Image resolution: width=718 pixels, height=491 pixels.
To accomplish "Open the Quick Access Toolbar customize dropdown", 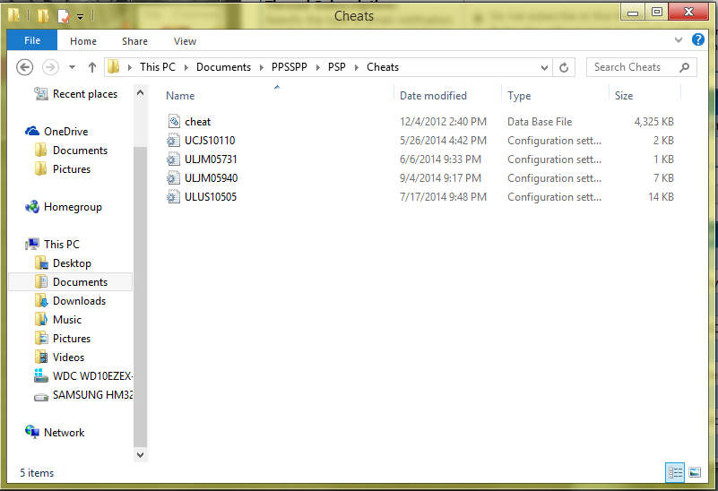I will (81, 16).
